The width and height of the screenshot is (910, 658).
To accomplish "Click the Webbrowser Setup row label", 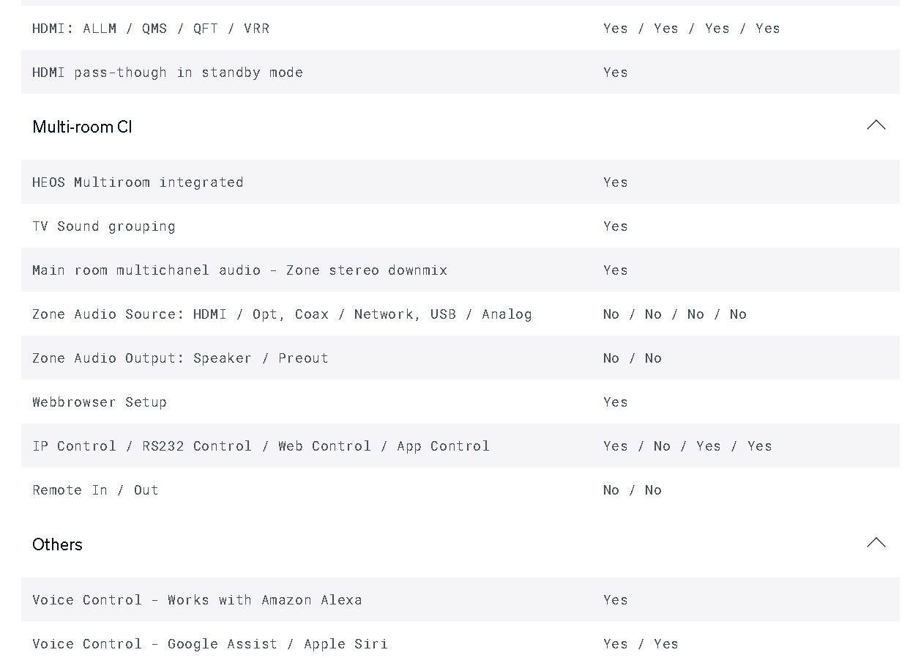I will (x=100, y=402).
